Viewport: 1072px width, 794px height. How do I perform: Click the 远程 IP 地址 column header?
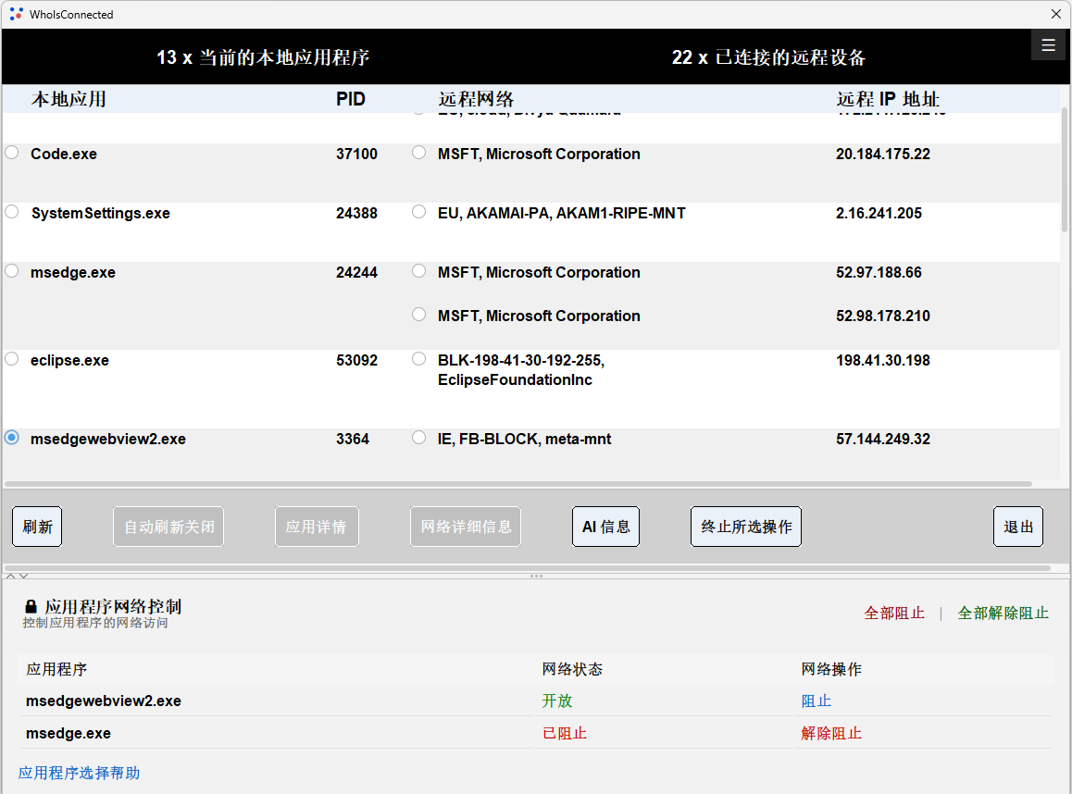888,99
